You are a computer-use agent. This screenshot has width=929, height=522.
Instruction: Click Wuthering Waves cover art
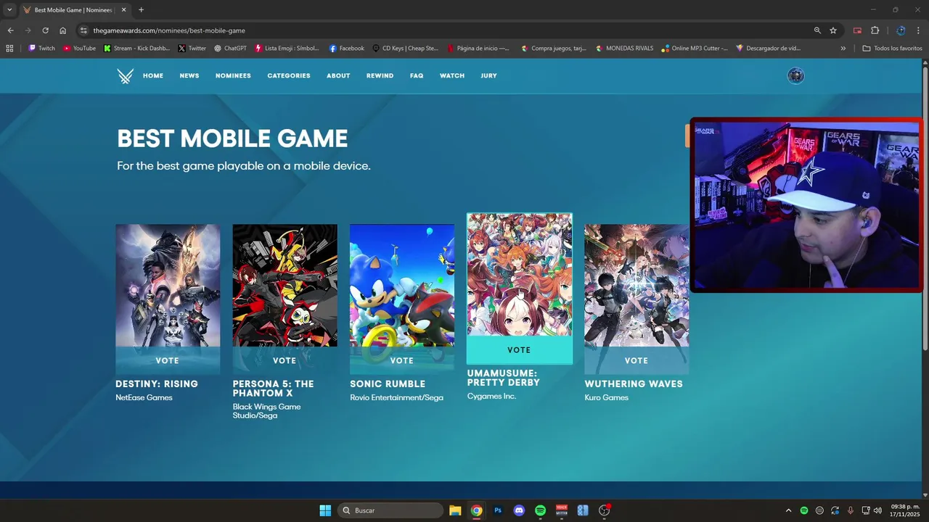pos(637,285)
